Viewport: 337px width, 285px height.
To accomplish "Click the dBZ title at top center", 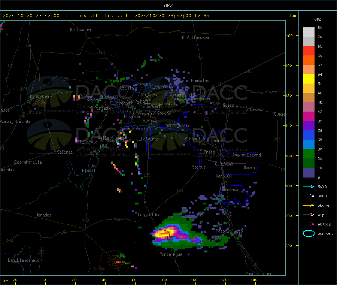I will tap(168, 5).
